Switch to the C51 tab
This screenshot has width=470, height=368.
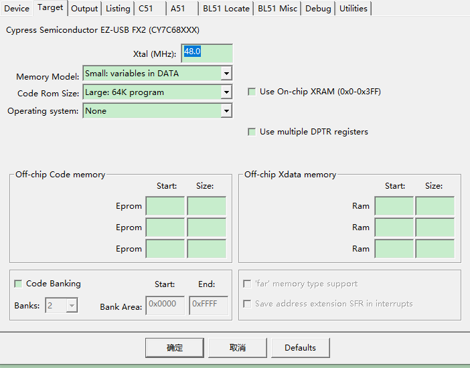pyautogui.click(x=151, y=9)
